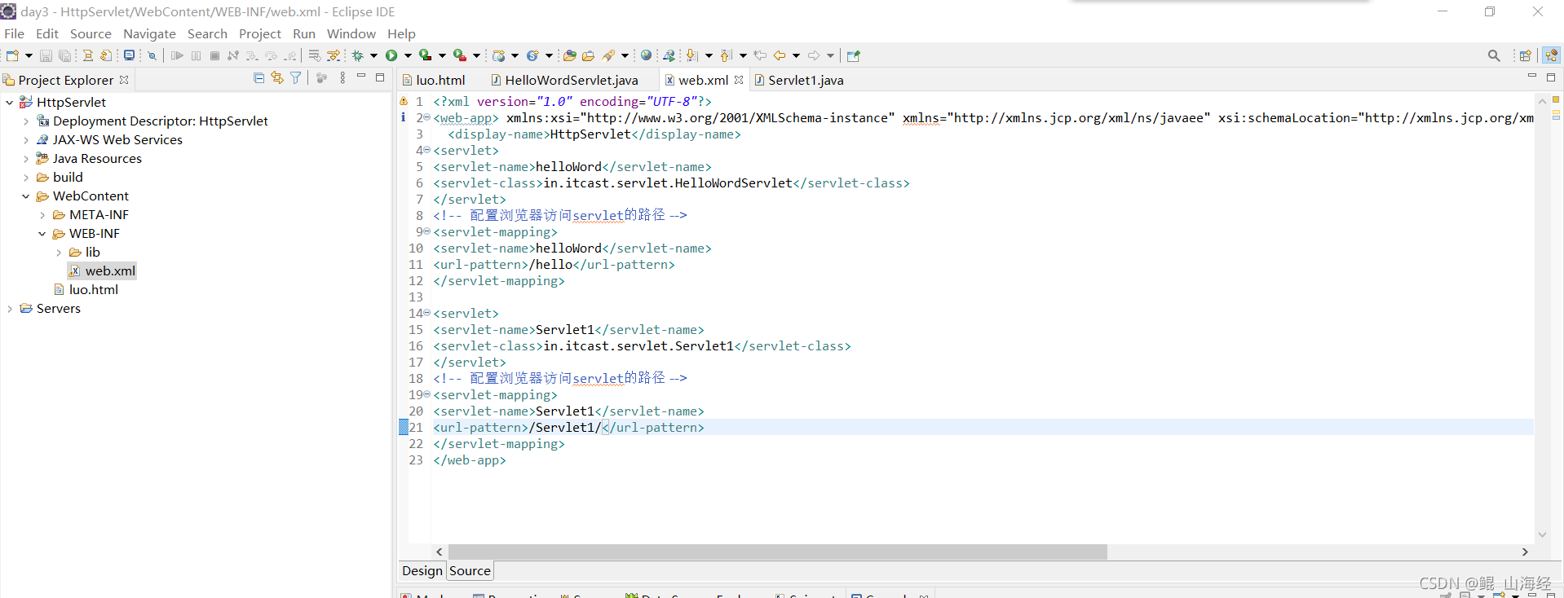Close the Project Explorer view
The image size is (1564, 598).
pyautogui.click(x=124, y=80)
